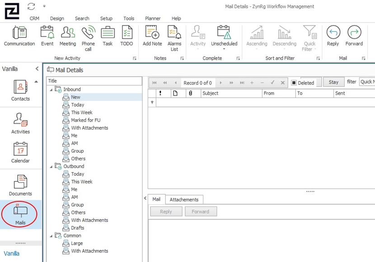Expand the New Activity group launcher
Image resolution: width=375 pixels, height=262 pixels.
pos(135,58)
